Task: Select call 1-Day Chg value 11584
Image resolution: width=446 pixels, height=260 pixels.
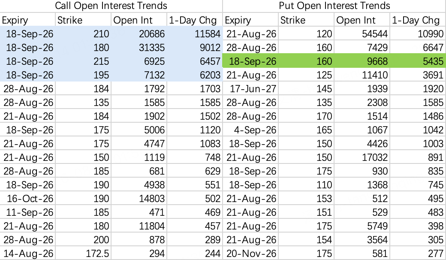Action: 195,33
